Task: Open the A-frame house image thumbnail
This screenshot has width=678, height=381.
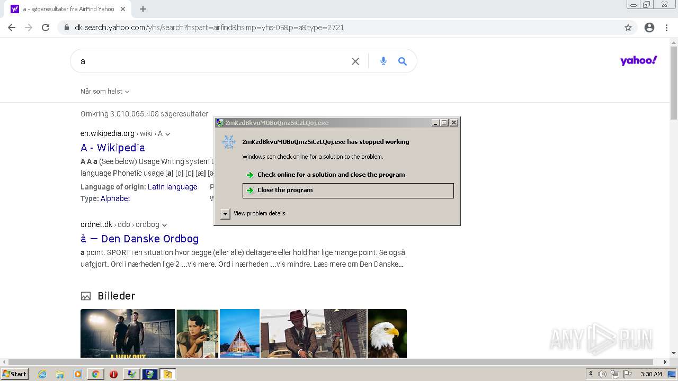Action: point(239,333)
